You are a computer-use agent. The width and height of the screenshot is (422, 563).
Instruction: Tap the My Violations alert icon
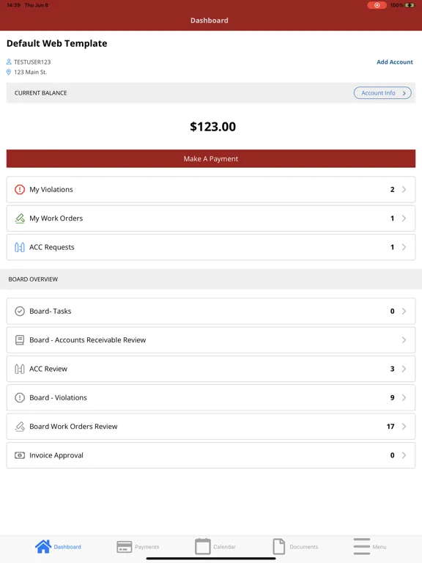(x=19, y=189)
